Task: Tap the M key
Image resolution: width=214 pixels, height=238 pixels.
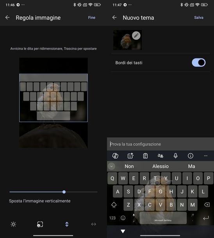Action: click(x=193, y=205)
